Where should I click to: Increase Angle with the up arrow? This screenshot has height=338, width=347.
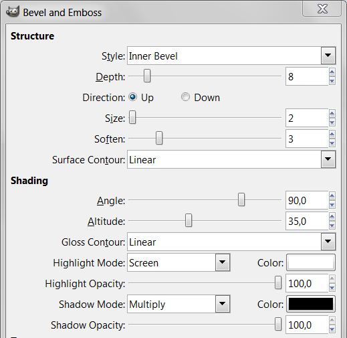(332, 196)
